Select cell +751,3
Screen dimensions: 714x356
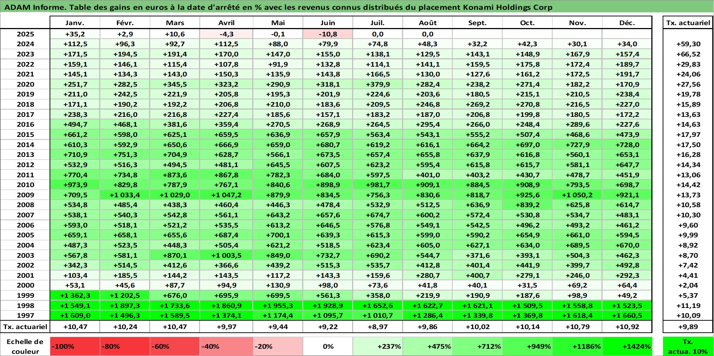point(125,155)
